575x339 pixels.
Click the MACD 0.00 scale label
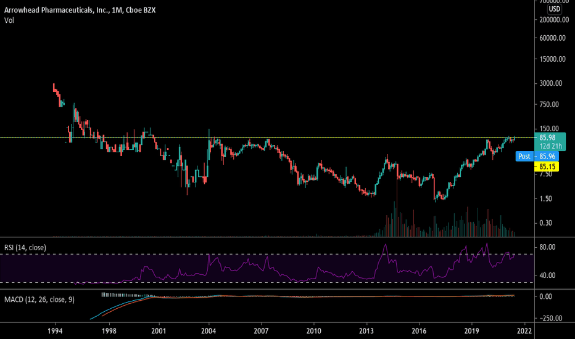point(545,296)
